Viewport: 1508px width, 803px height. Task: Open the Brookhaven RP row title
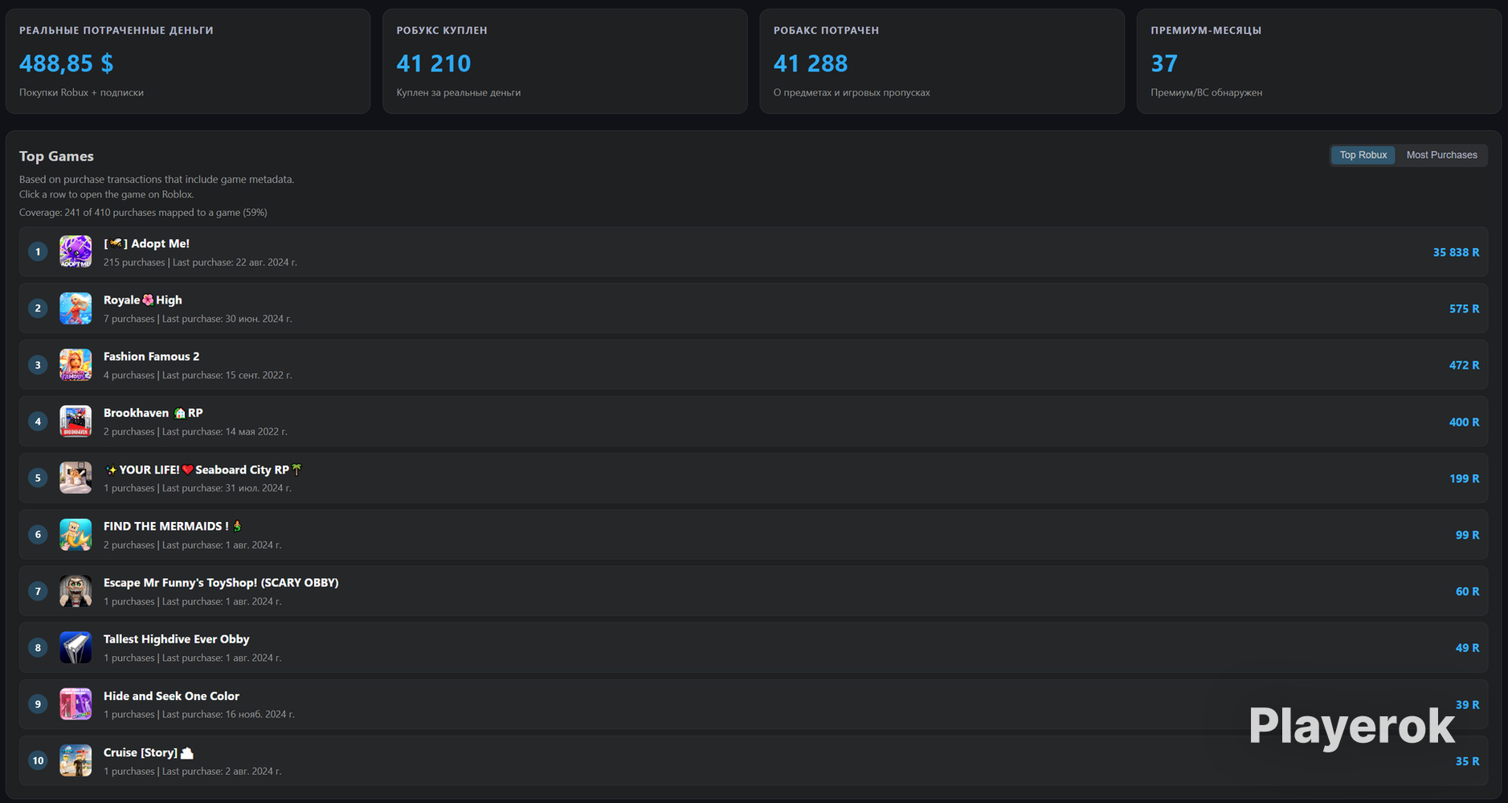(153, 413)
